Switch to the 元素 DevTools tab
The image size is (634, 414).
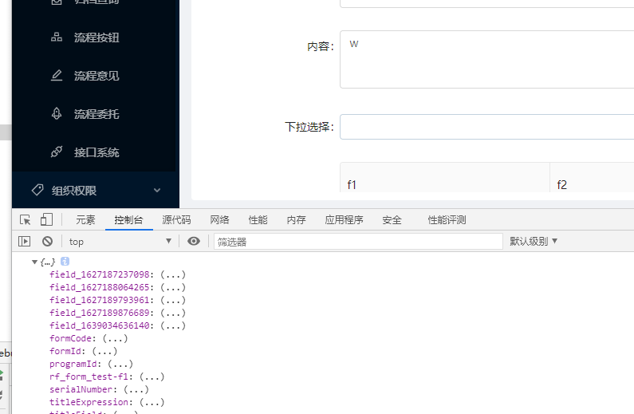(x=85, y=220)
